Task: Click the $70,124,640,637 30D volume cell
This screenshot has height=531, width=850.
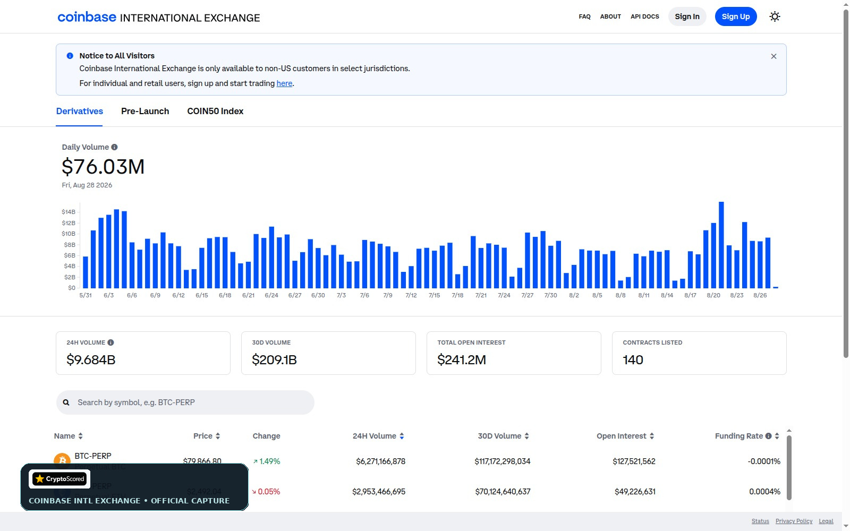Action: (x=503, y=492)
